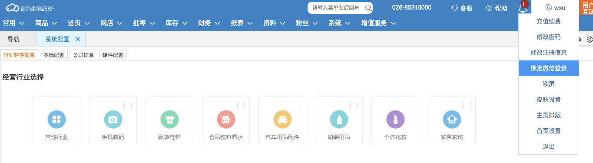The image size is (593, 163).
Task: Choose 锁屏 from user menu
Action: 549,84
